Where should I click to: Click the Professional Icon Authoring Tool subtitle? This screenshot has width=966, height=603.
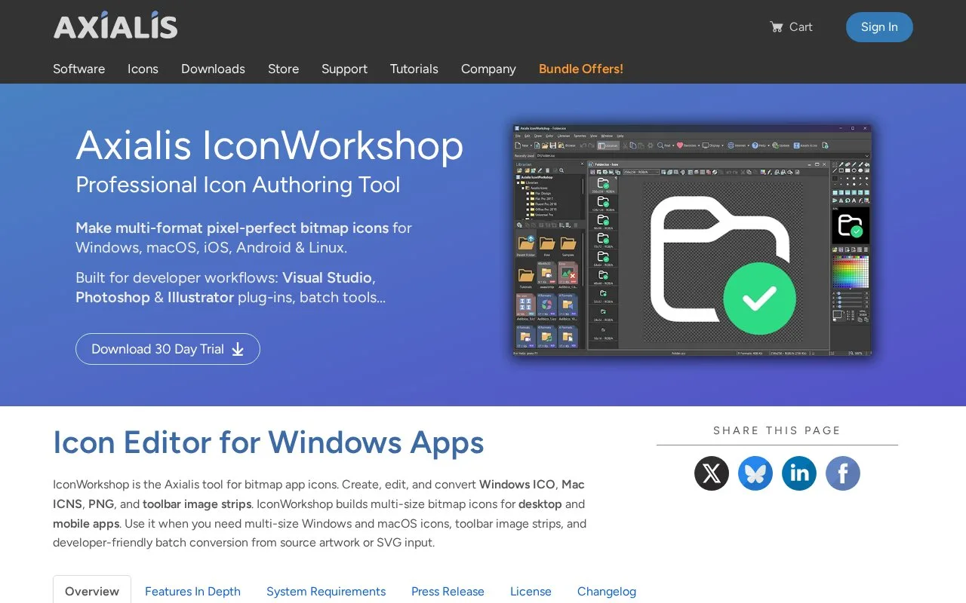coord(238,185)
